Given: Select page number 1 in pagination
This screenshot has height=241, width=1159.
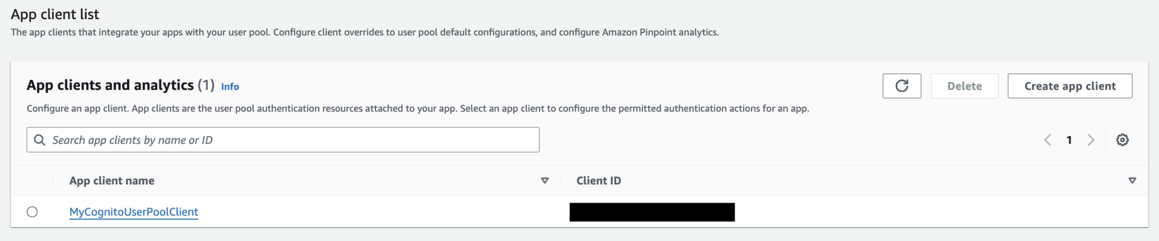Looking at the screenshot, I should click(x=1069, y=140).
